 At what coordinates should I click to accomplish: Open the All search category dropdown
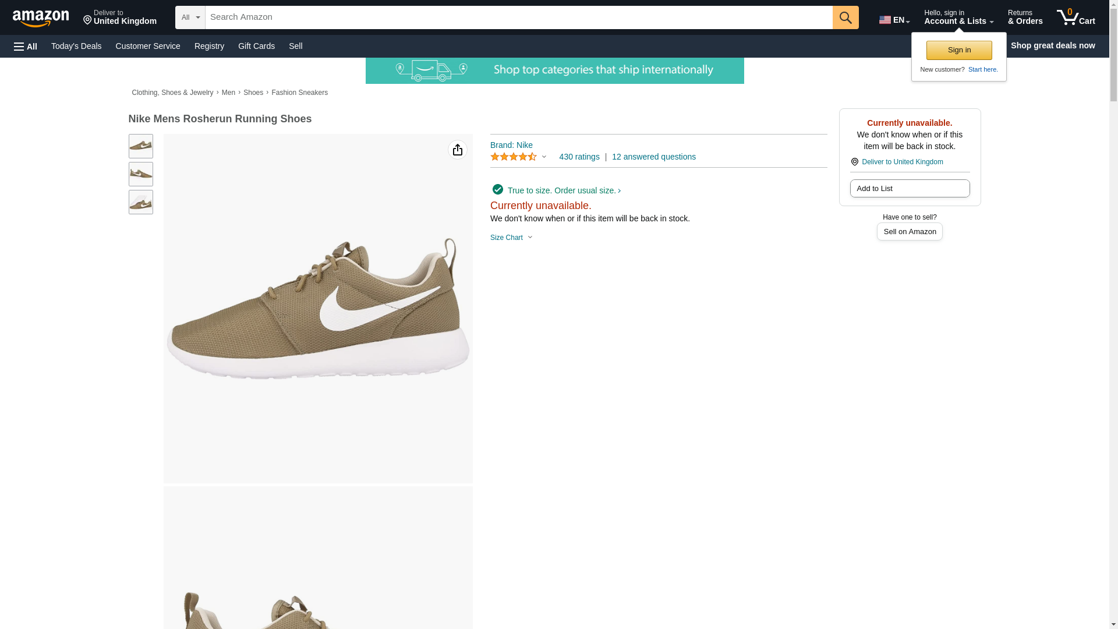coord(190,17)
